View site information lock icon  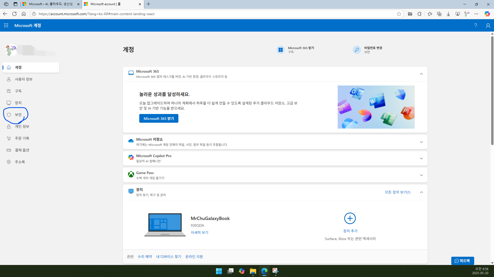34,14
